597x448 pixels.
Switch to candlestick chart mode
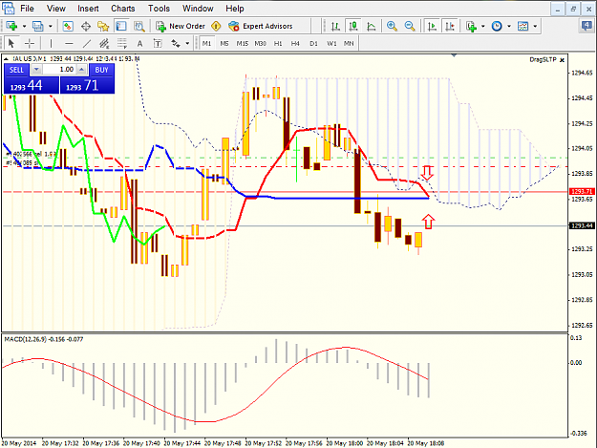click(353, 26)
